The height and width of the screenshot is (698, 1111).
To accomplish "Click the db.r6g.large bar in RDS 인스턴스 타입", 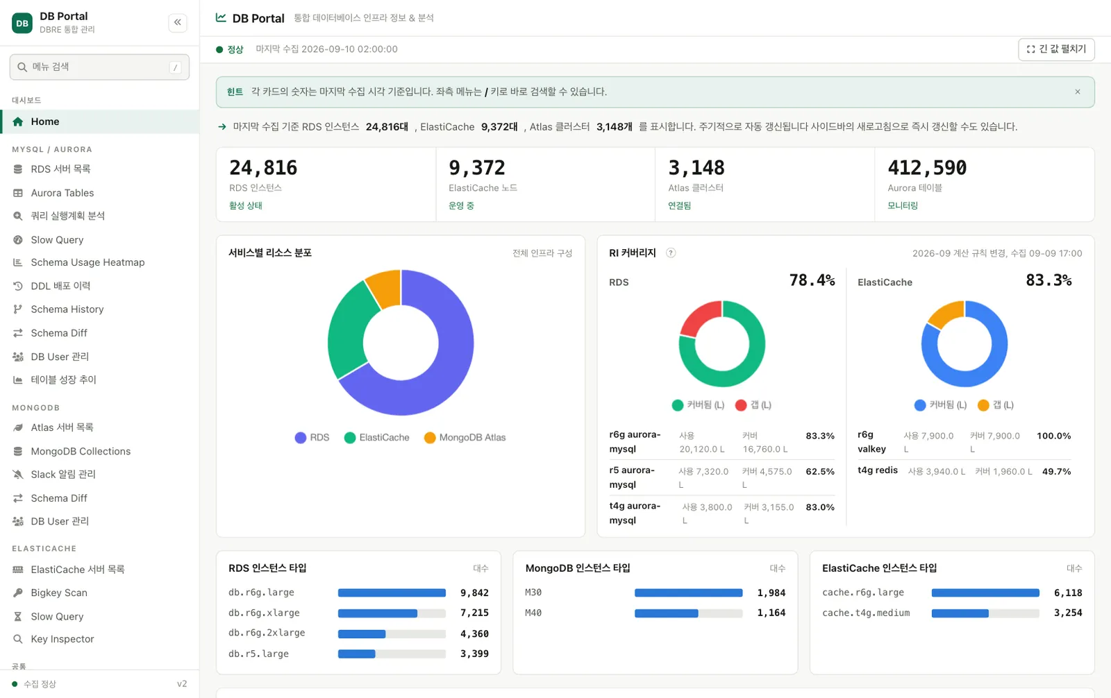I will pyautogui.click(x=392, y=593).
